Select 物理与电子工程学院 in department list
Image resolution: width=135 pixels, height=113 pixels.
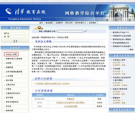click(14, 59)
